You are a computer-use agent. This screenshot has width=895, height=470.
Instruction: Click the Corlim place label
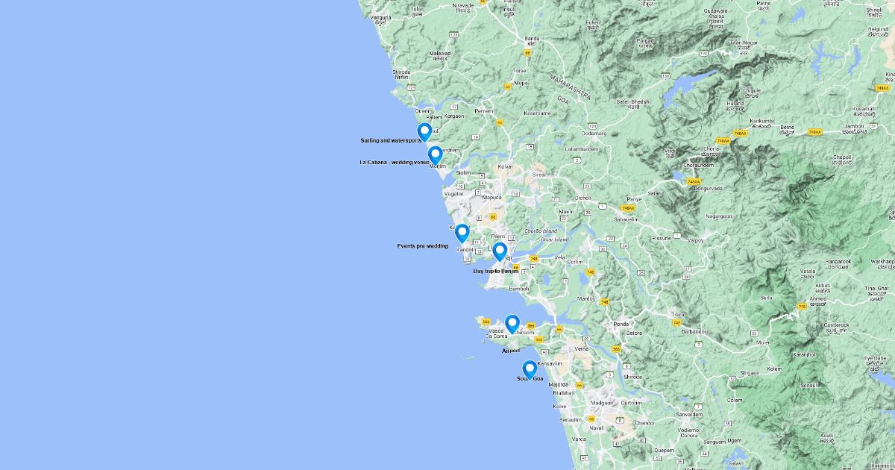[574, 262]
